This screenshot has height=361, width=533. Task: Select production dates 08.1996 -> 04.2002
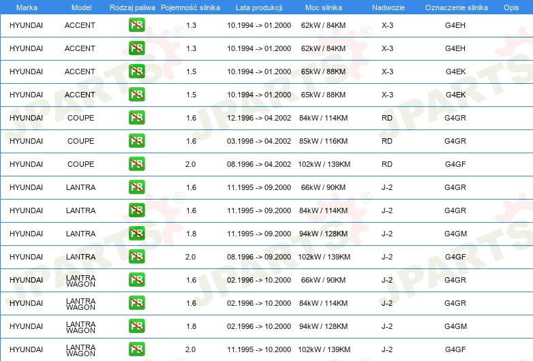click(259, 164)
